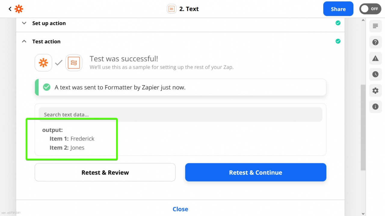This screenshot has width=385, height=216.
Task: Focus the Search text data field
Action: 180,115
